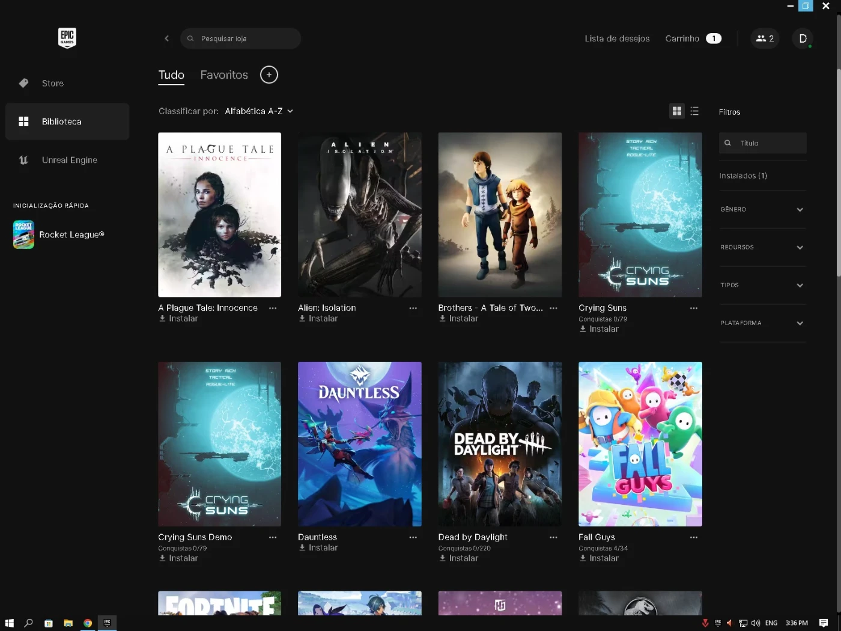This screenshot has width=841, height=631.
Task: Click the Pesquisar loja search field
Action: 240,38
